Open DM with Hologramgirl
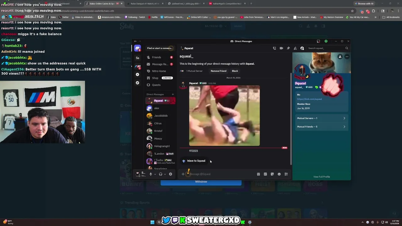 pyautogui.click(x=160, y=146)
